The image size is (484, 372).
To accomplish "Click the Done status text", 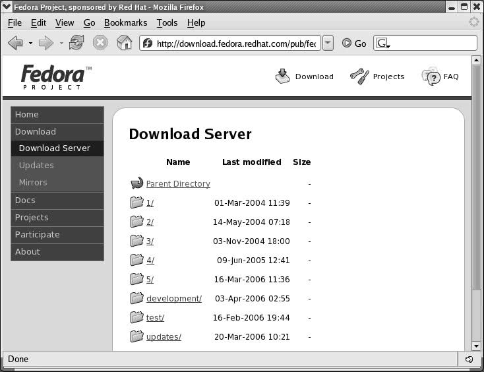I will click(18, 359).
